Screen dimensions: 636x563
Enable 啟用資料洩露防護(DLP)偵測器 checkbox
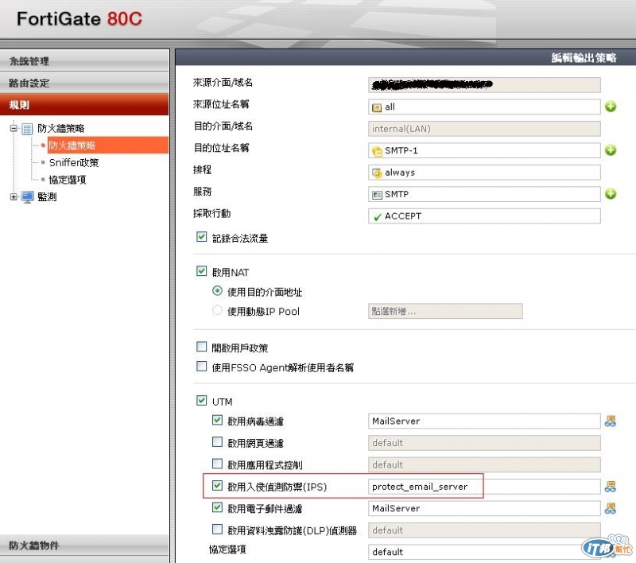pyautogui.click(x=217, y=530)
